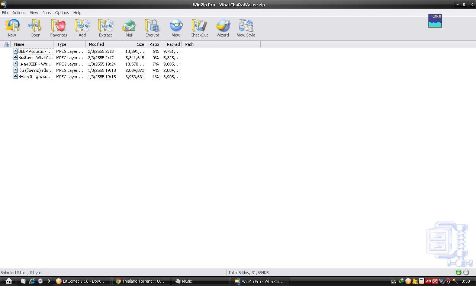Open the Jobs menu

tap(46, 13)
